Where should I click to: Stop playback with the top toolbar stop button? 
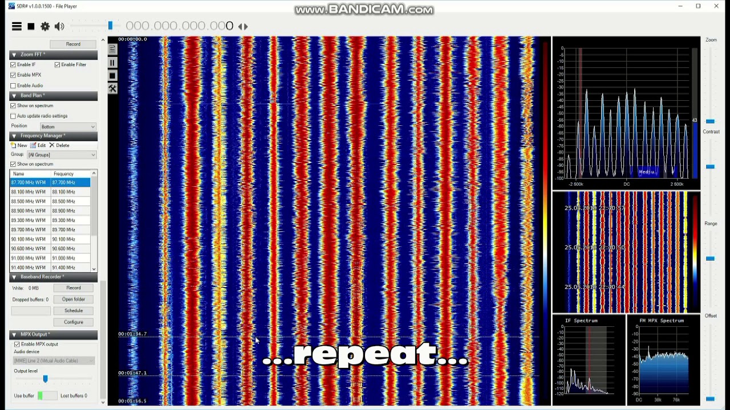pyautogui.click(x=31, y=26)
